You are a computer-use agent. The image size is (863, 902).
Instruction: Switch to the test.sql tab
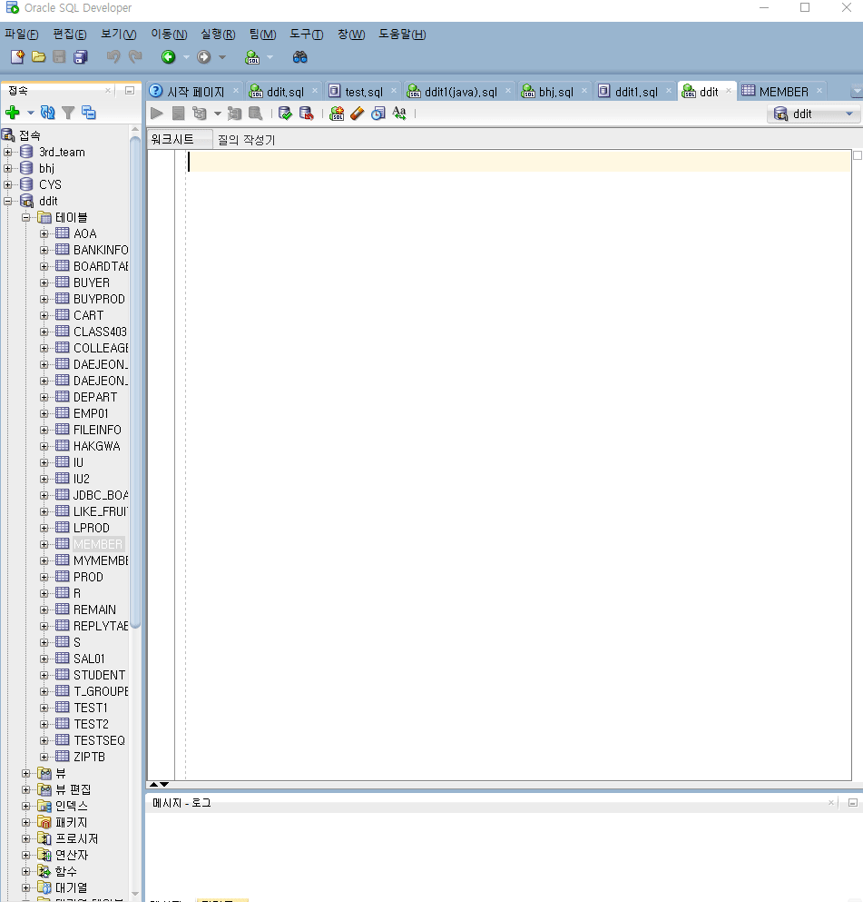pyautogui.click(x=363, y=92)
